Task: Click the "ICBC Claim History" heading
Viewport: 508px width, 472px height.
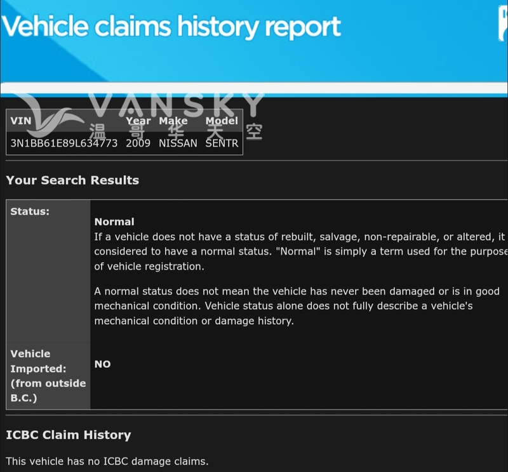Action: pos(69,435)
